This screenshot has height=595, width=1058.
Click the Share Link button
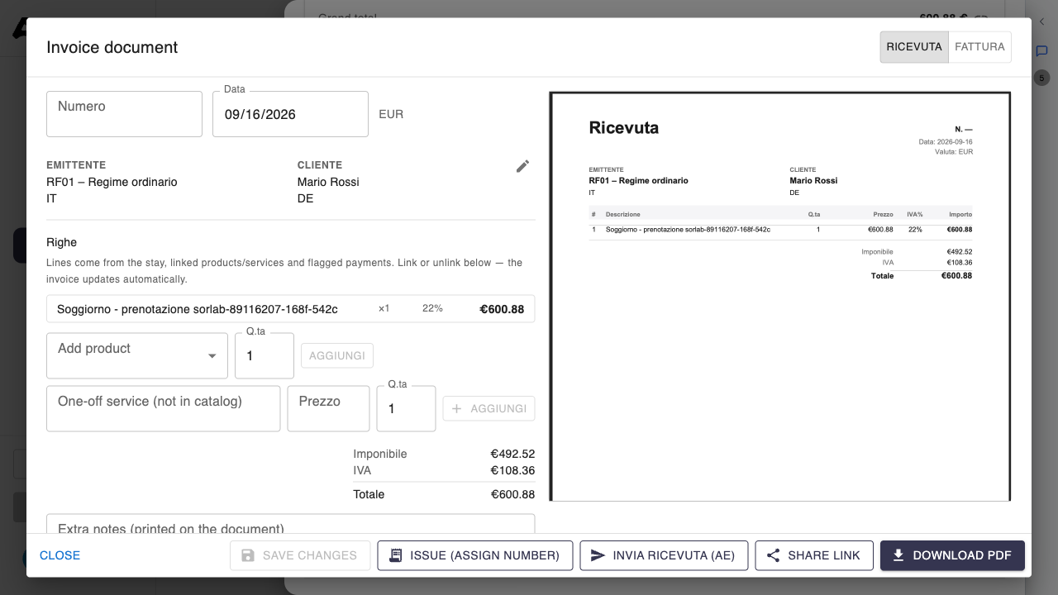(814, 555)
